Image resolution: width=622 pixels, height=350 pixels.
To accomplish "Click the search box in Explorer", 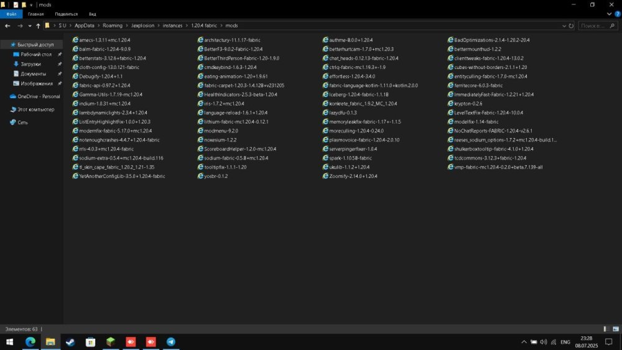I will point(598,25).
